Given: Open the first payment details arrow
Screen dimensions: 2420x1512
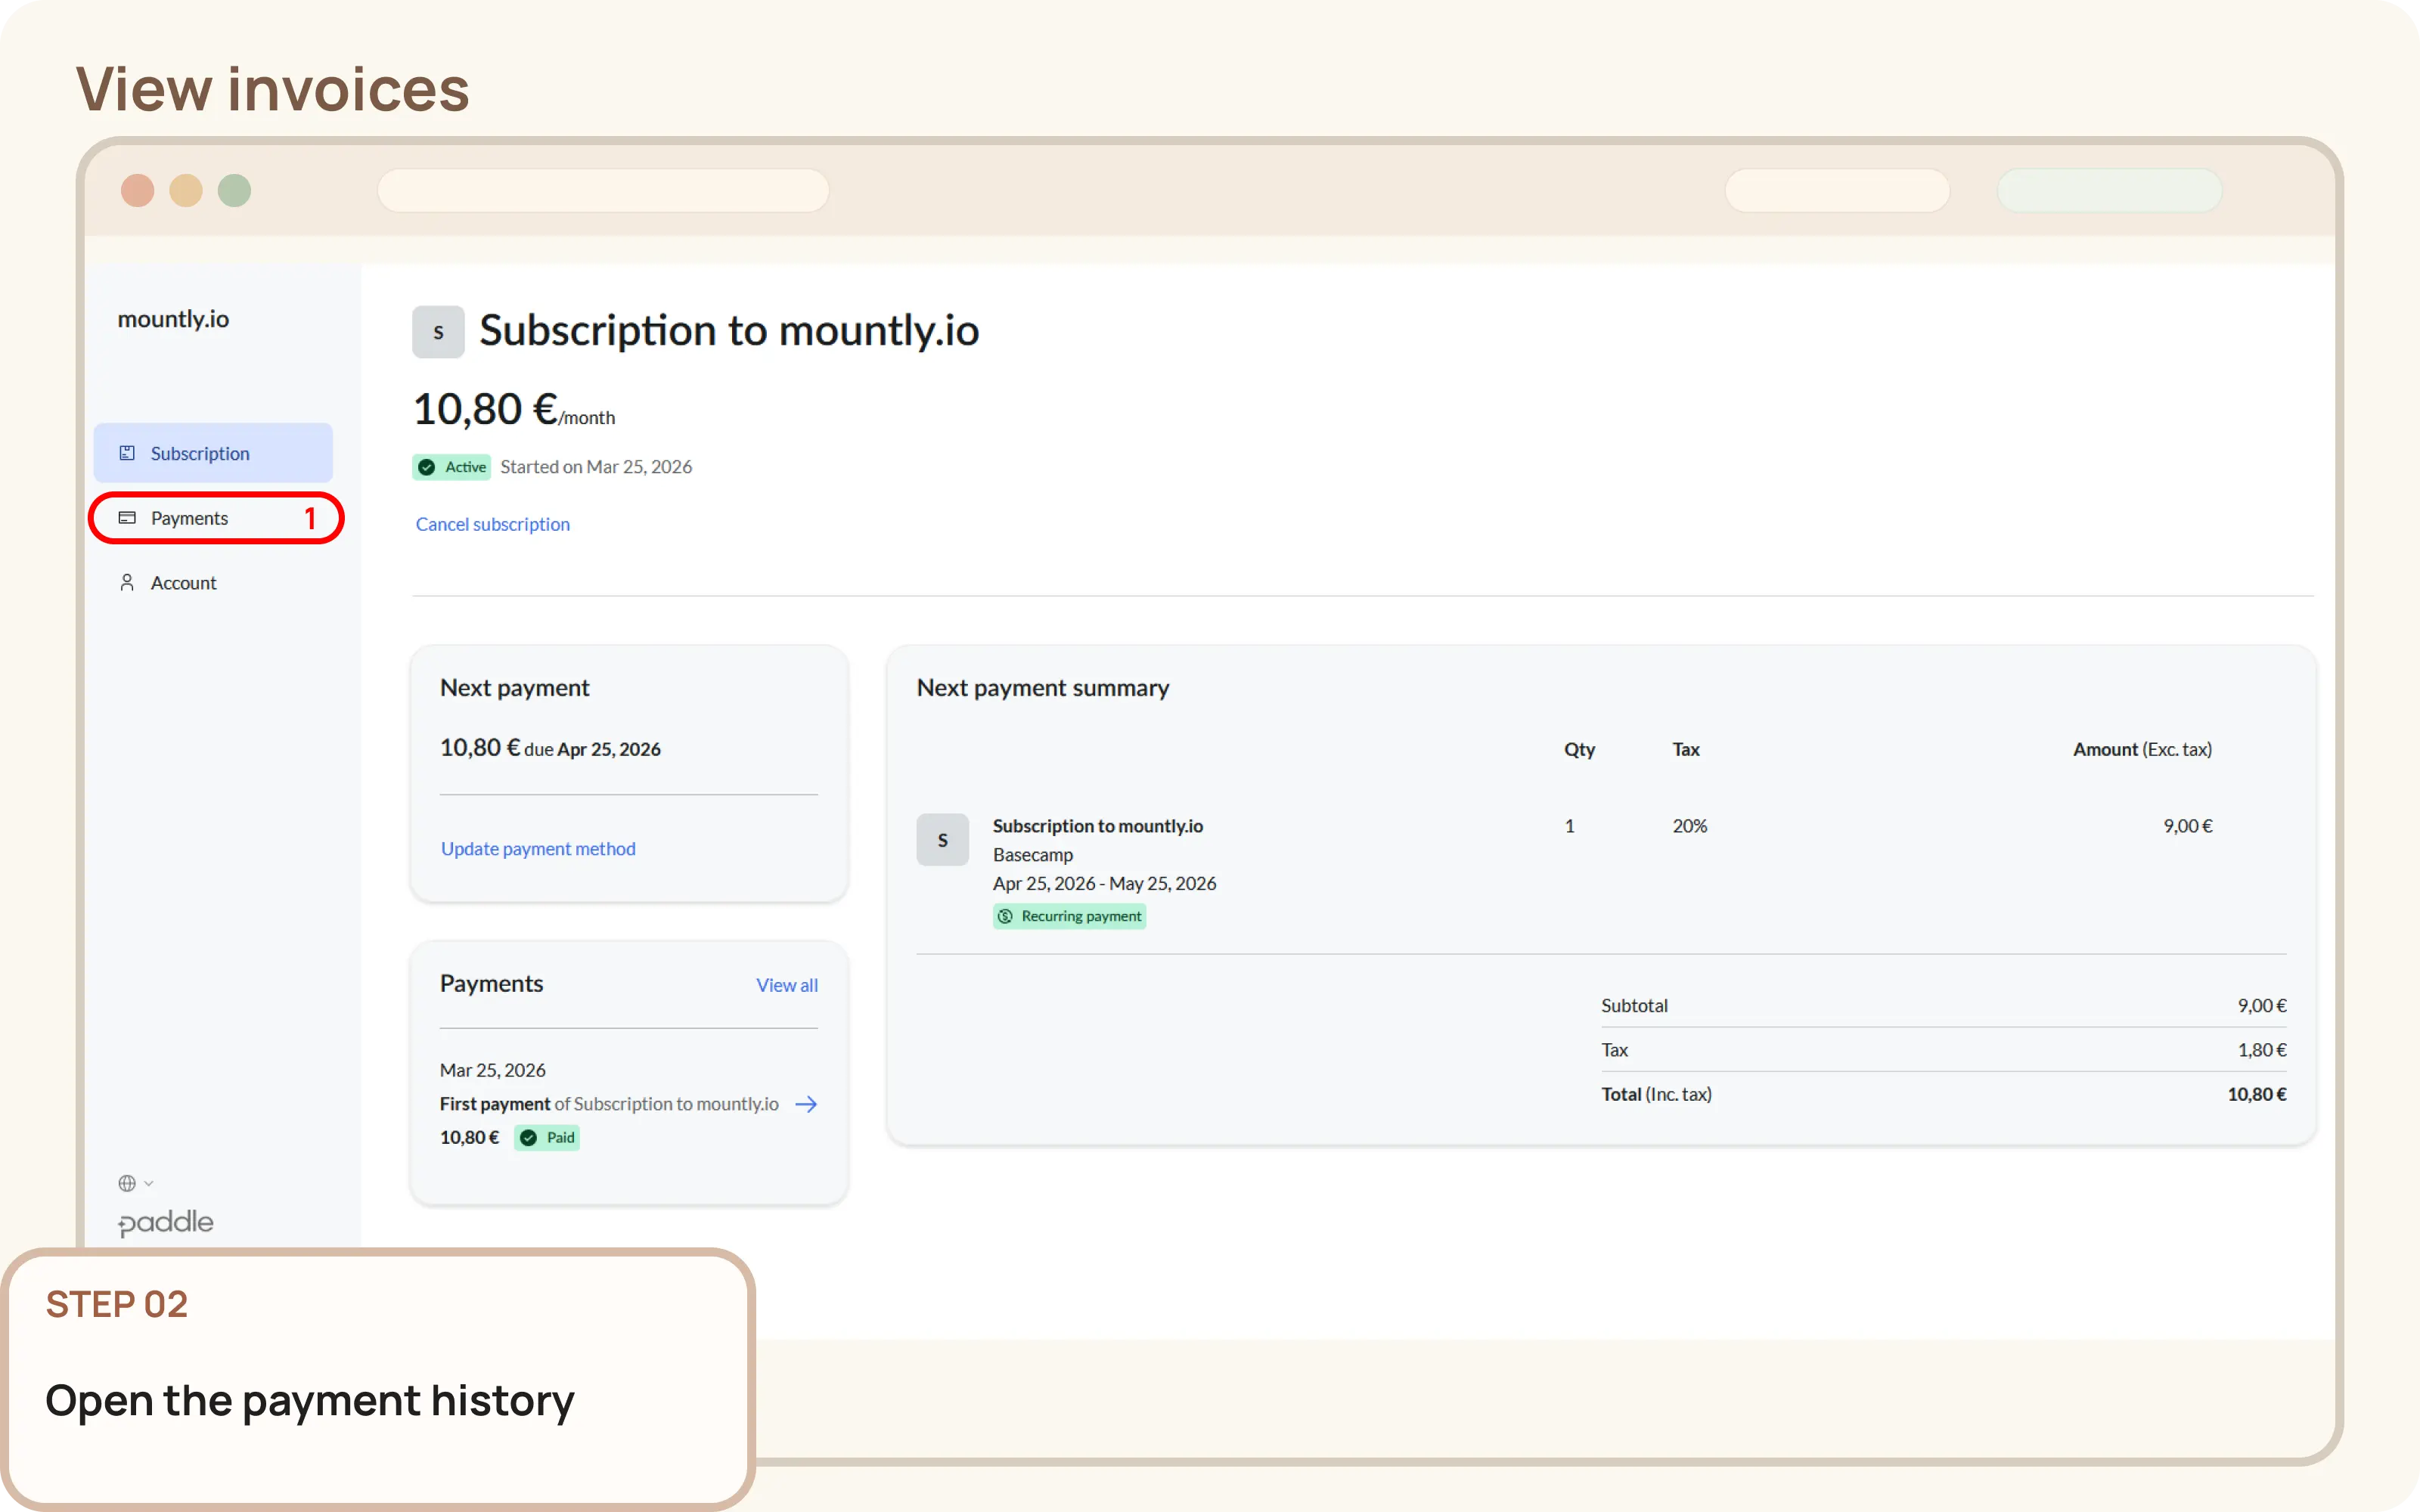Looking at the screenshot, I should pyautogui.click(x=806, y=1103).
